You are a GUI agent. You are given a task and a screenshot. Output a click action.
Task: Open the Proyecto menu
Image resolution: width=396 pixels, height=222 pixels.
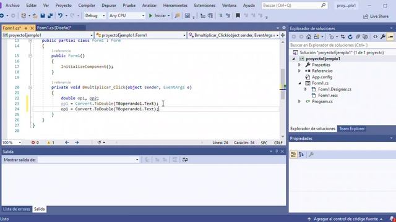click(x=63, y=6)
